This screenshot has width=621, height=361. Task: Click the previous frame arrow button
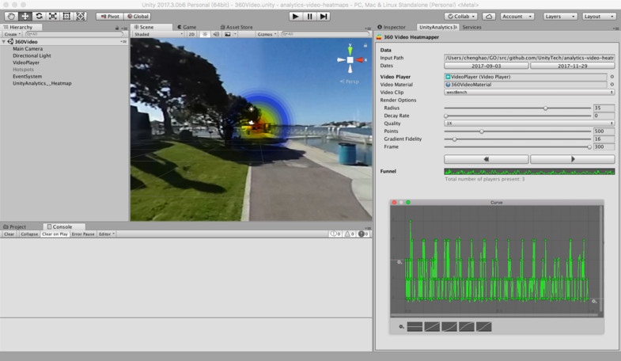pyautogui.click(x=486, y=159)
